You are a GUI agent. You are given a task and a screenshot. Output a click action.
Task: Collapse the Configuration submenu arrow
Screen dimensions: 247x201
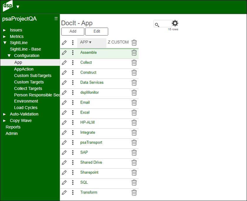point(9,56)
